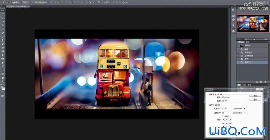The height and width of the screenshot is (140, 270).
Task: Enable the Relative checkbox in Canvas Size dialog
Action: [223, 117]
